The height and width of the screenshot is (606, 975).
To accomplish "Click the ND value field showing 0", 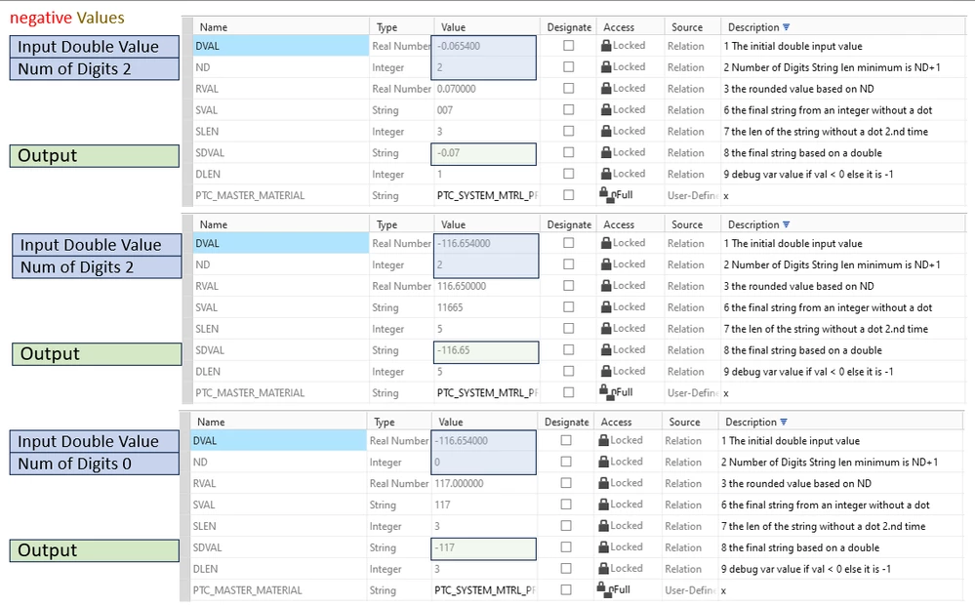I will click(484, 463).
